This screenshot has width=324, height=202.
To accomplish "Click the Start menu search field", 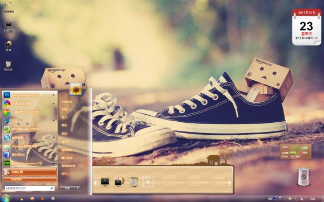I will click(x=30, y=188).
